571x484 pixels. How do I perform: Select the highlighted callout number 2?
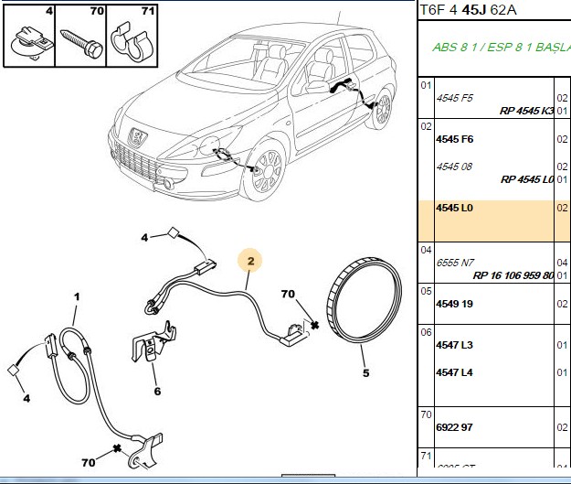pyautogui.click(x=250, y=261)
